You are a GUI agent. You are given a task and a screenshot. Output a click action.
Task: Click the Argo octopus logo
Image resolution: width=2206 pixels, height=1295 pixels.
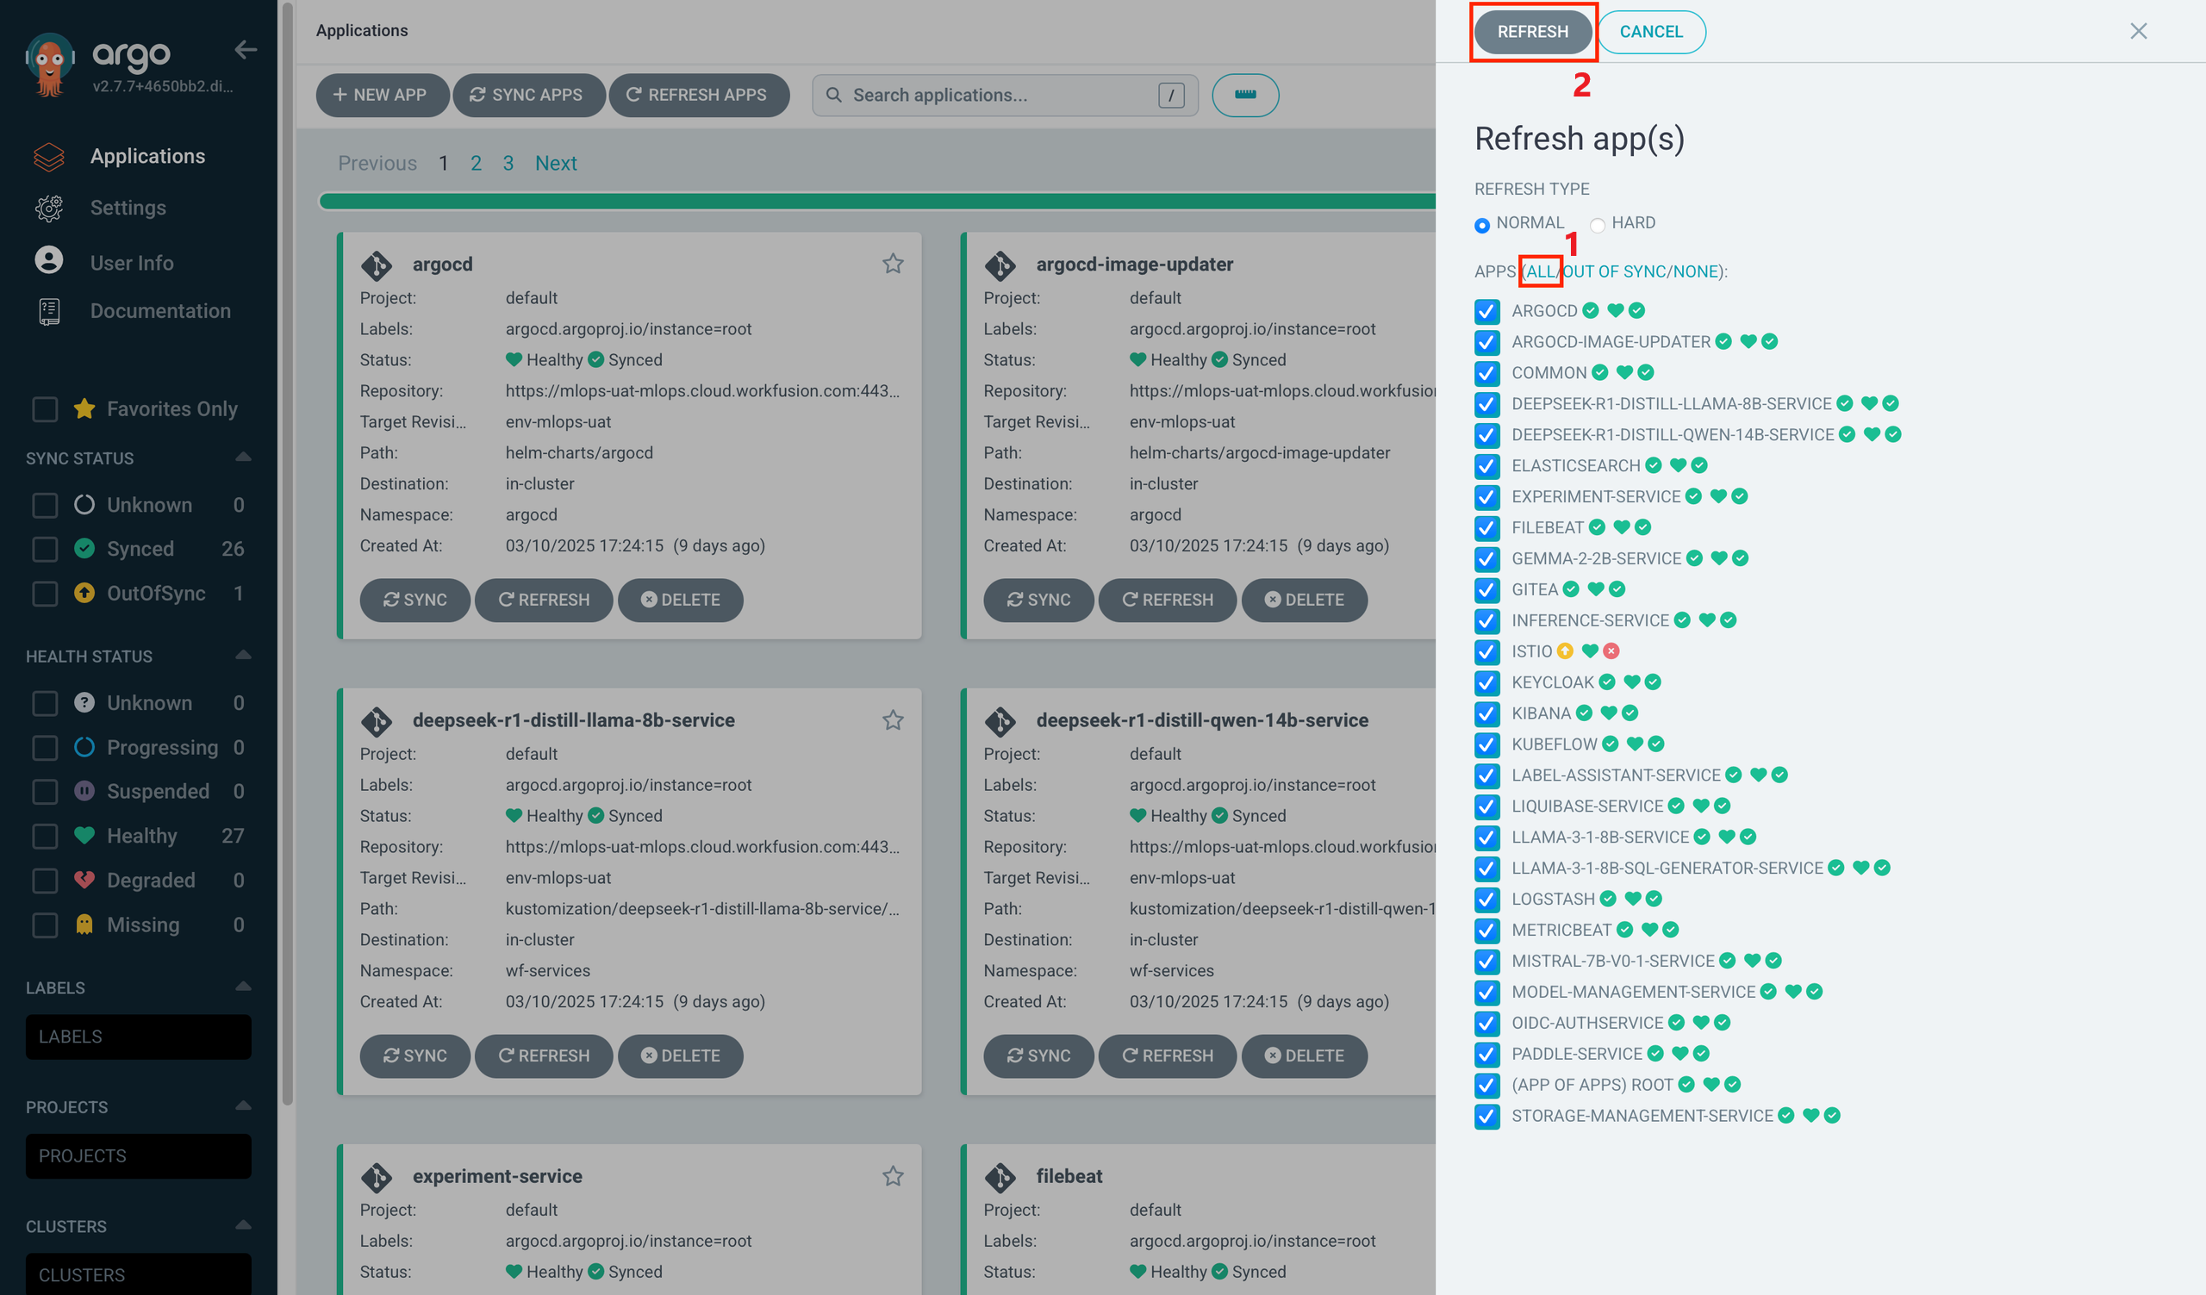pyautogui.click(x=50, y=65)
